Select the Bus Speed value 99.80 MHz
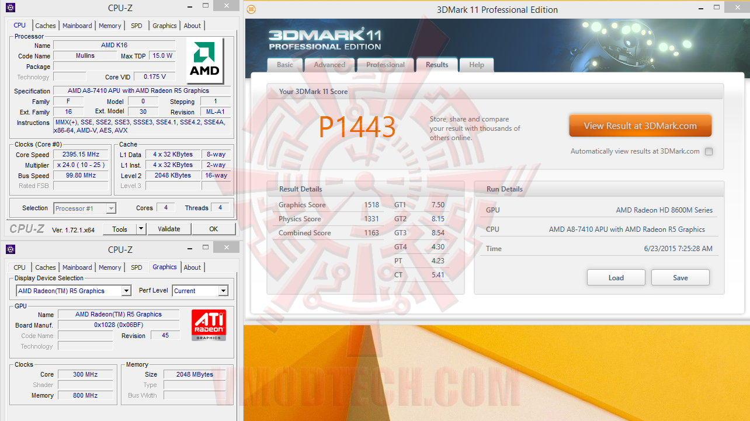 click(81, 175)
